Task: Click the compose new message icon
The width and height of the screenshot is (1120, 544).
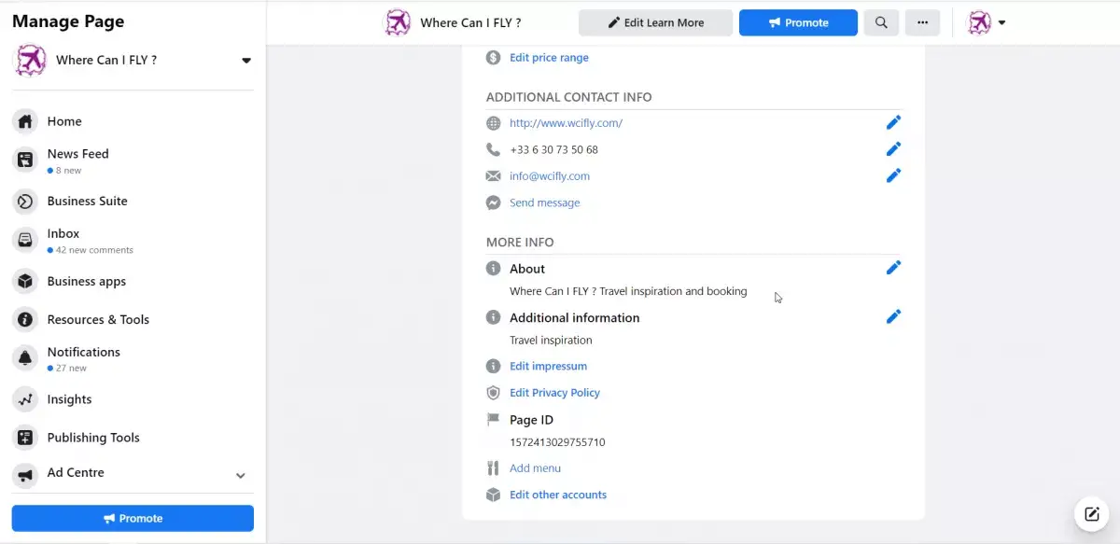Action: point(1091,514)
